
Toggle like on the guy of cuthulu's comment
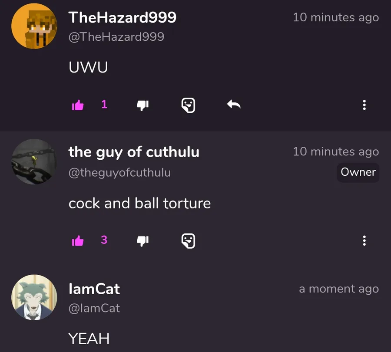[78, 240]
